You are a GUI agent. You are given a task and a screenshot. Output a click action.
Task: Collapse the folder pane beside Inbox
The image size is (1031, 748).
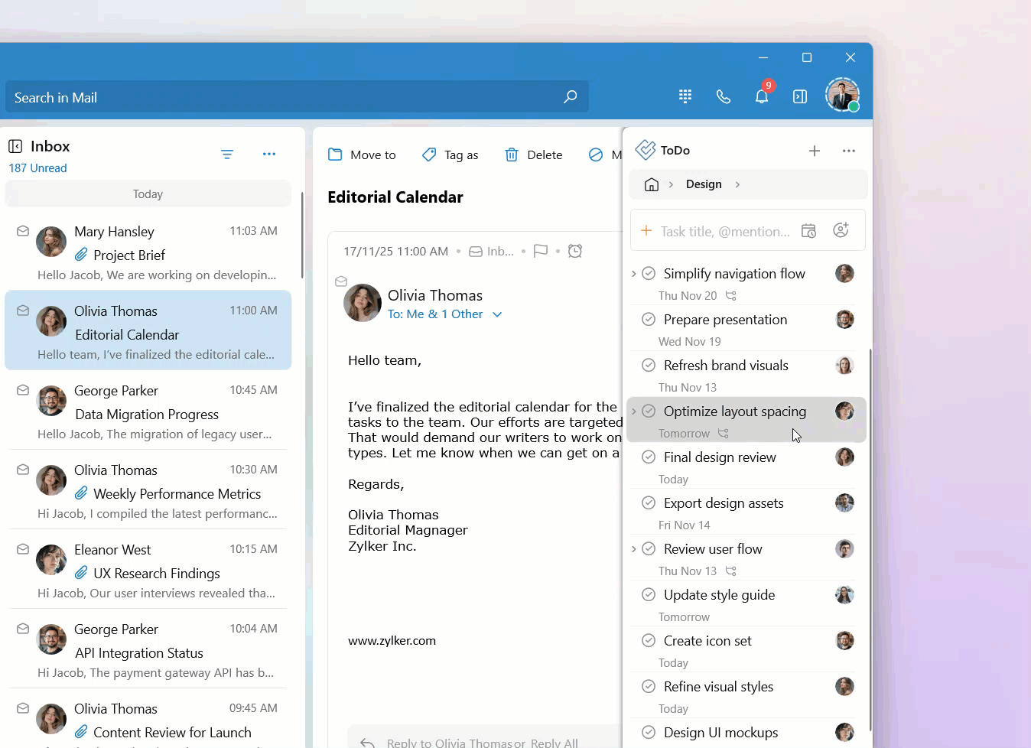point(15,146)
